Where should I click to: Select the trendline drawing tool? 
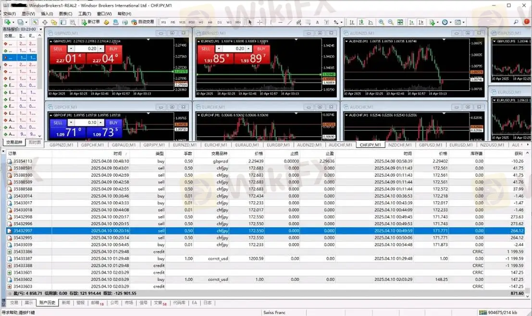[289, 22]
